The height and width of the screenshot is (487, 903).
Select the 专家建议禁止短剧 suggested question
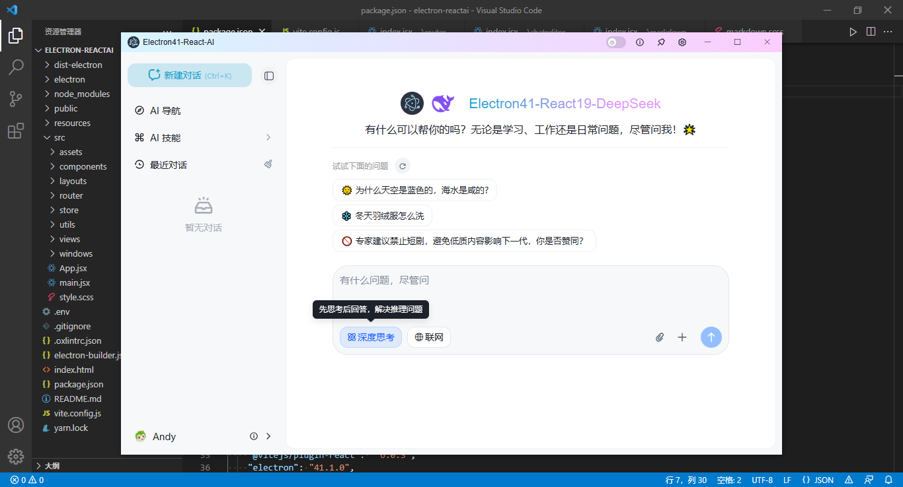(x=464, y=241)
